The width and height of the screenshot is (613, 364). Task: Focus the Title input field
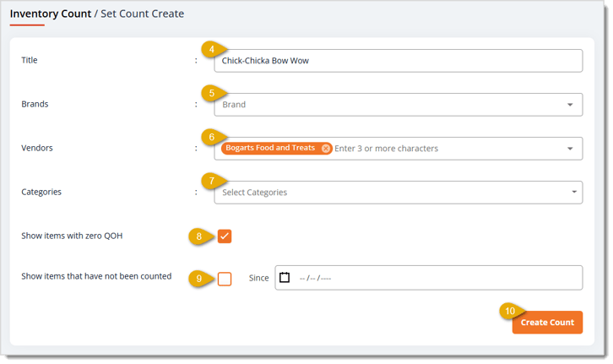point(399,61)
